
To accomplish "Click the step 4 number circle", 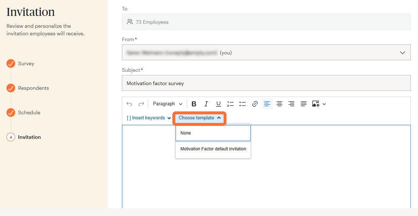I will tap(11, 137).
